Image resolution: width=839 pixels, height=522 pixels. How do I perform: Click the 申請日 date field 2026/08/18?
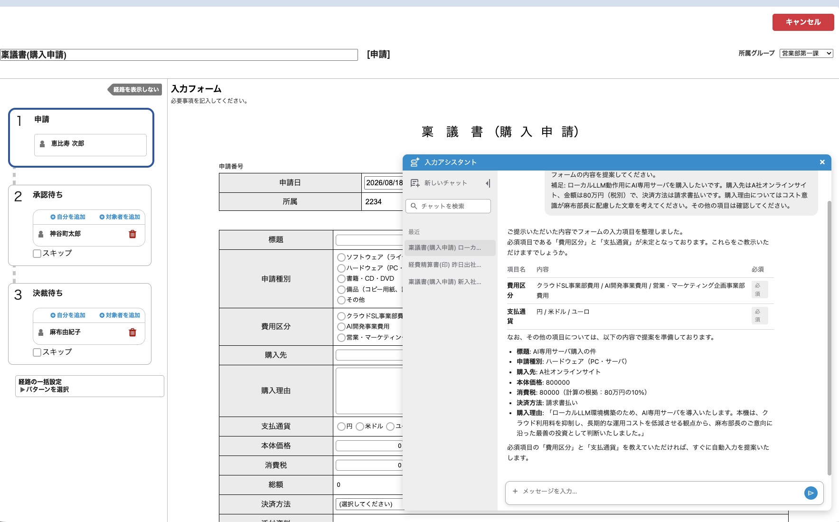click(384, 183)
